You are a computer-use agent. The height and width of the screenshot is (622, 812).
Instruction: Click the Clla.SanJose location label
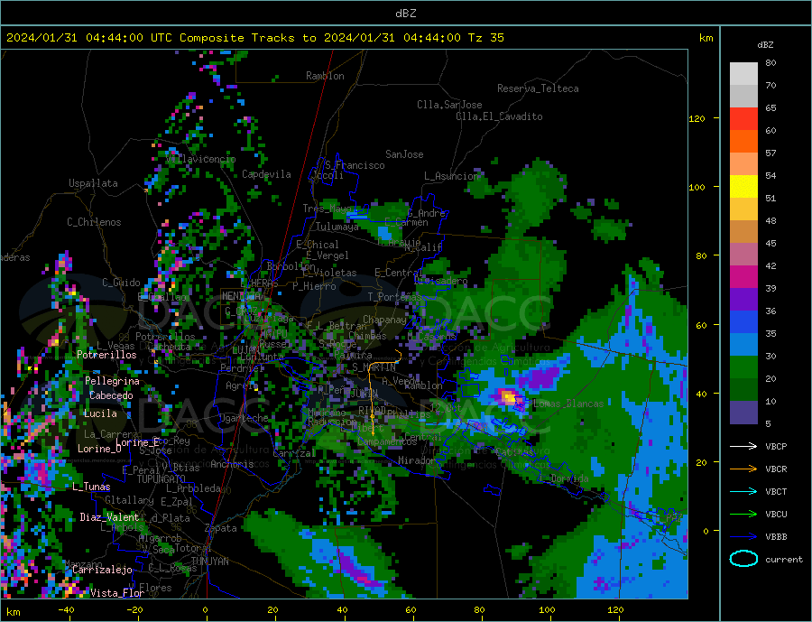[x=449, y=105]
